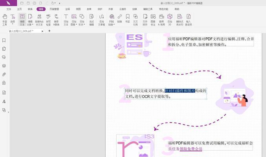Click paragraph starting 应用福昕PDF编辑器
The width and height of the screenshot is (266, 157).
click(x=211, y=42)
